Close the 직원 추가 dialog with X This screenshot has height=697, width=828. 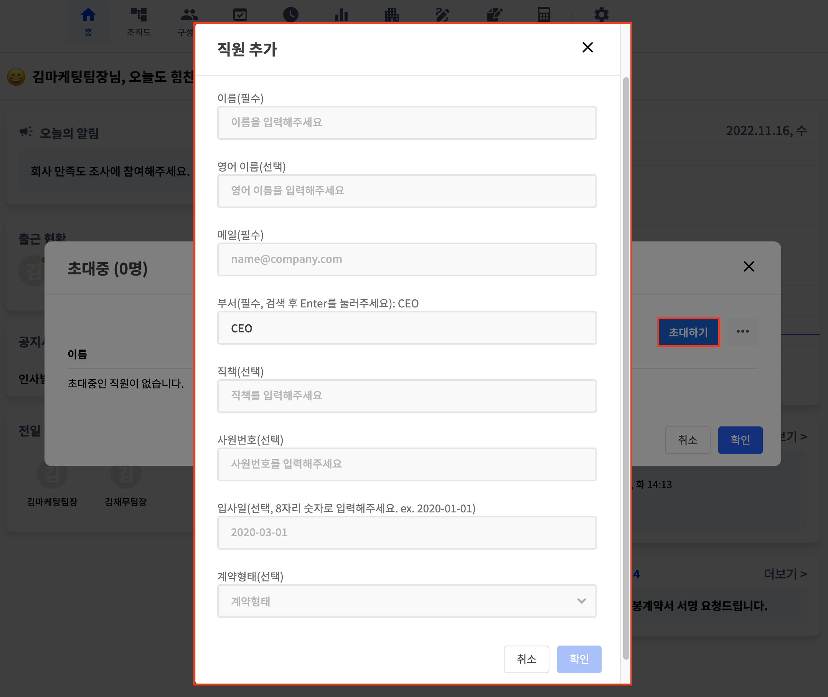tap(587, 48)
